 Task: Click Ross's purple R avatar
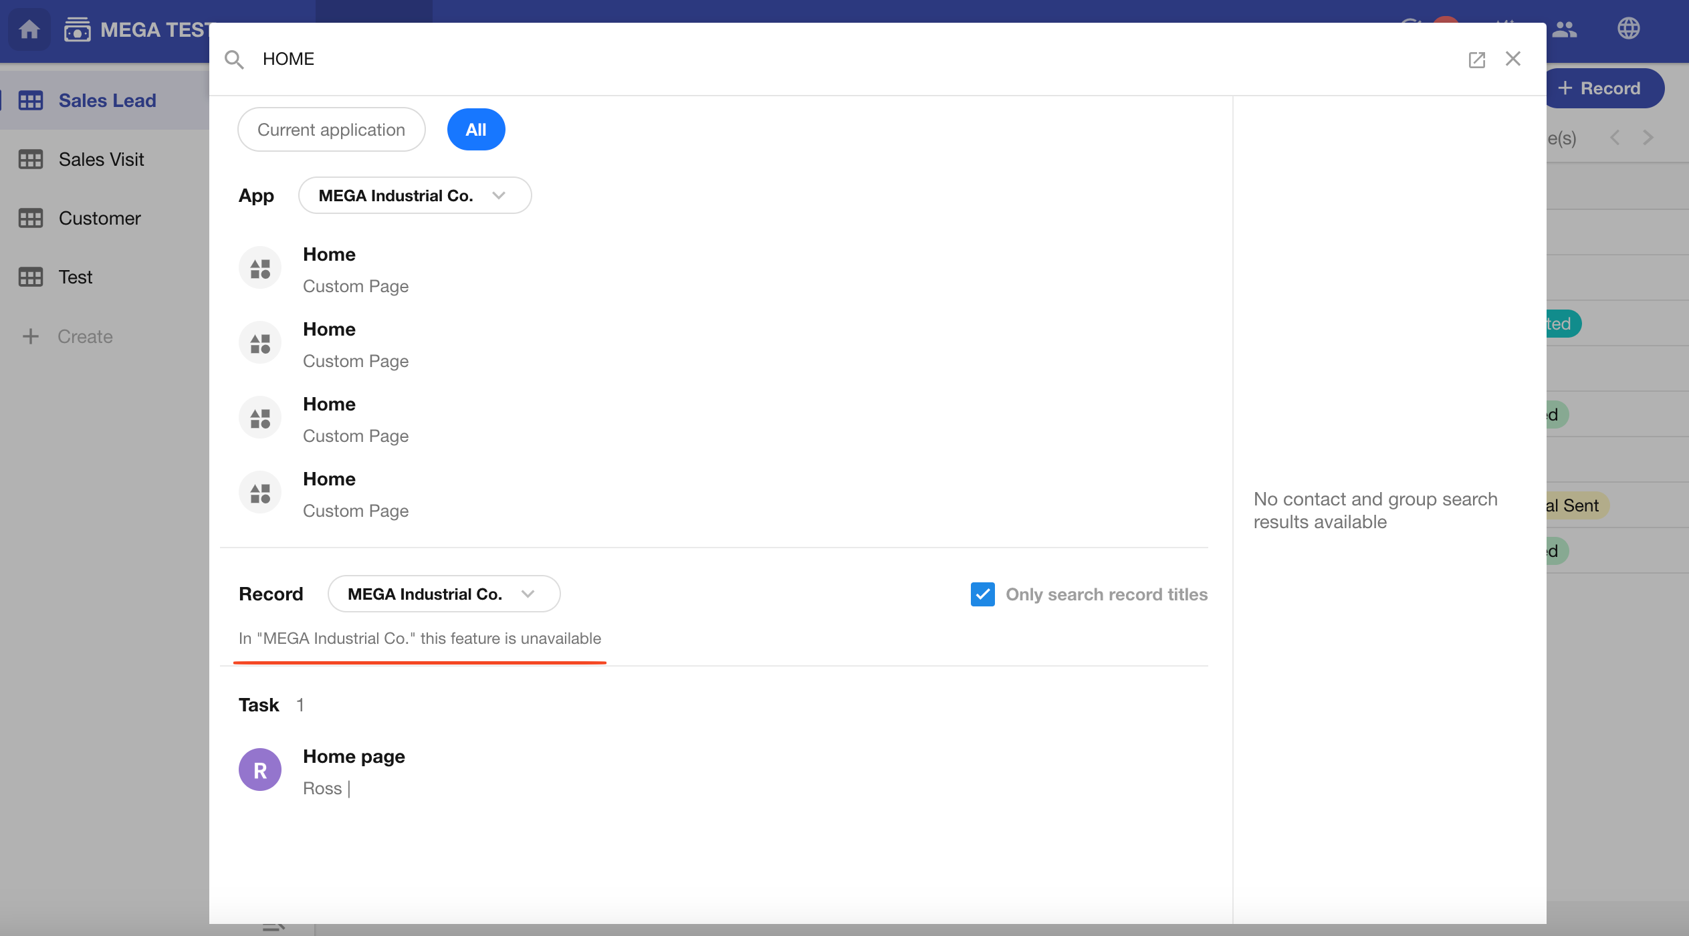click(260, 770)
